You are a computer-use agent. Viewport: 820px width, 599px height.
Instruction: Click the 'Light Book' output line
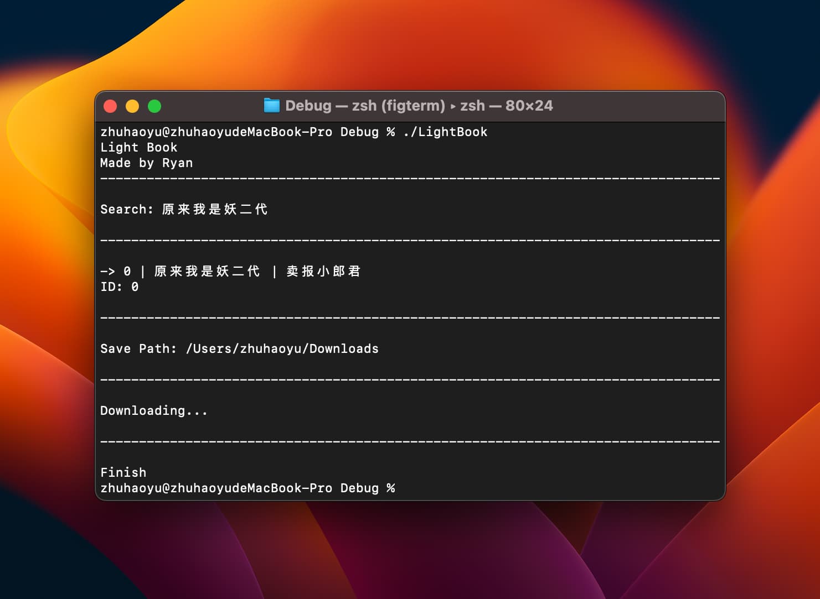click(138, 148)
